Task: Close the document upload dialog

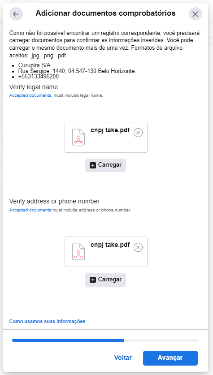Action: coord(196,14)
